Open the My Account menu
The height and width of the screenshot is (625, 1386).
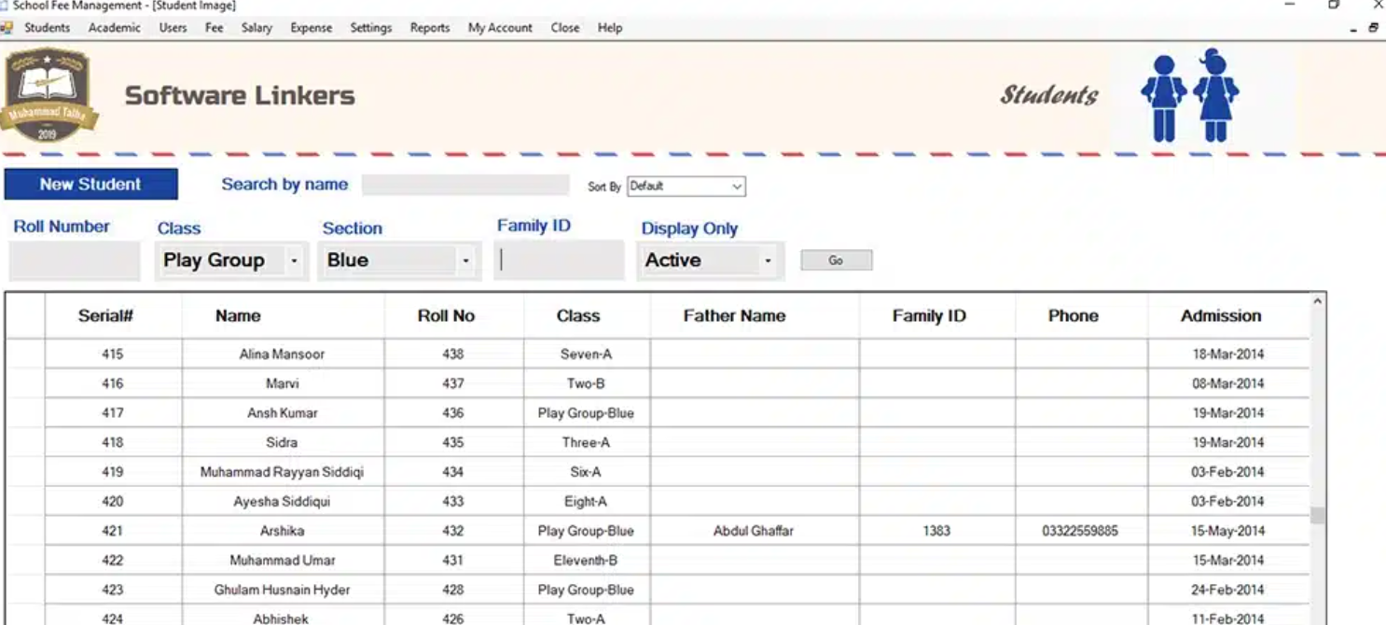(500, 28)
